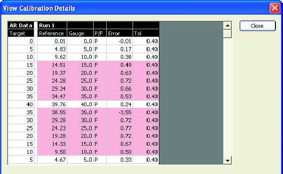Screen dimensions: 283x174
Task: Click the P/F column header
Action: (100, 33)
